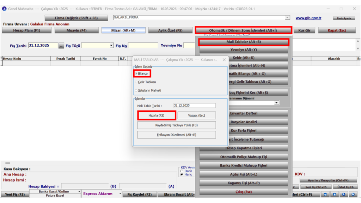Close the Mali Tablolar dialog
The height and width of the screenshot is (203, 361).
pyautogui.click(x=224, y=60)
